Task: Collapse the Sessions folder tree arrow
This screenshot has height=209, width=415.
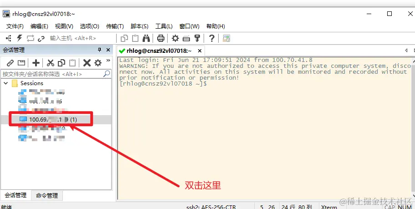Action: [x=6, y=83]
